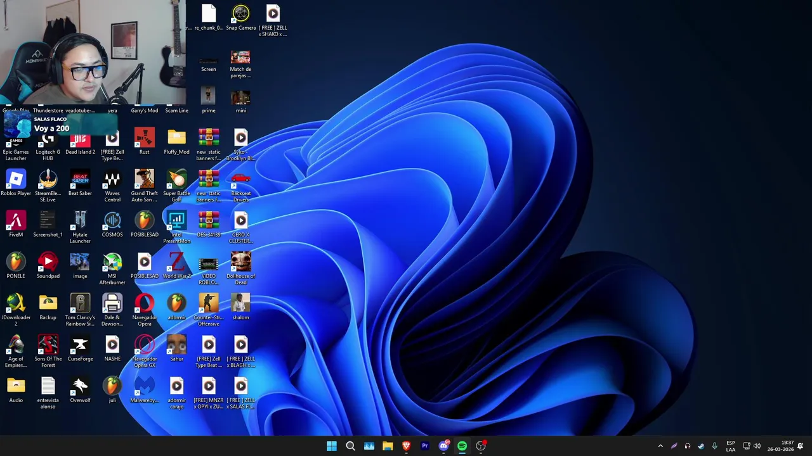Open Discord from the taskbar
This screenshot has width=812, height=456.
[443, 446]
